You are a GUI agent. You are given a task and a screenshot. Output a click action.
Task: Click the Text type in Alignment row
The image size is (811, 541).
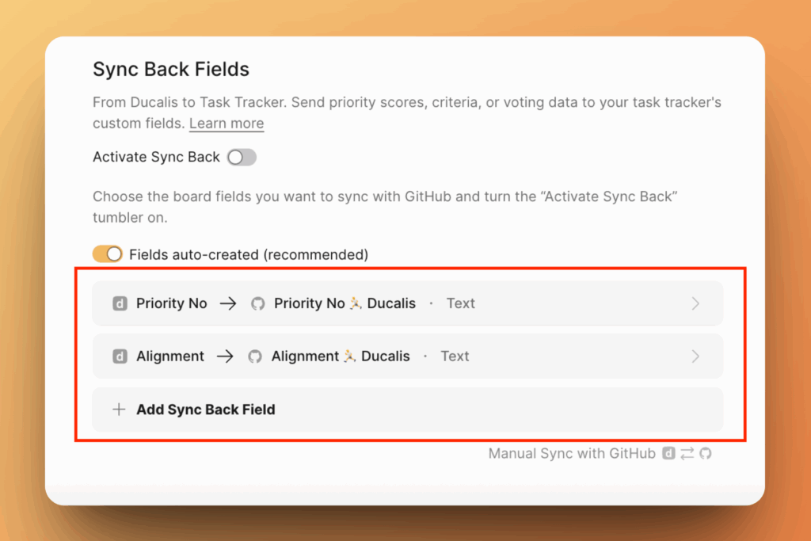point(455,356)
